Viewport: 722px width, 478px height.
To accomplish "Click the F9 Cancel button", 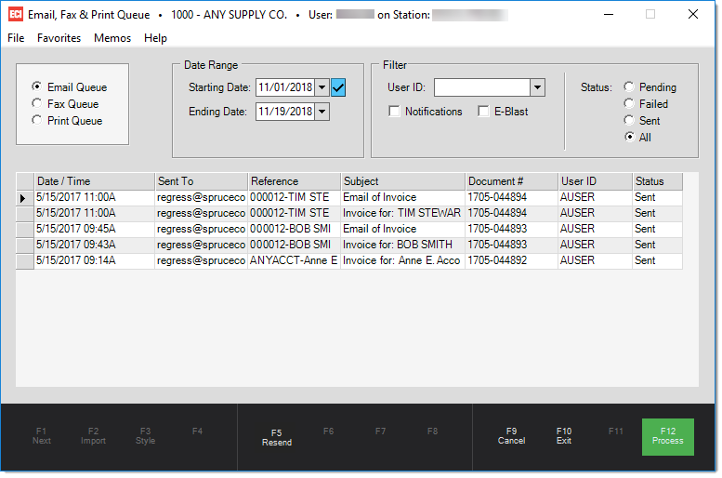I will pyautogui.click(x=511, y=435).
